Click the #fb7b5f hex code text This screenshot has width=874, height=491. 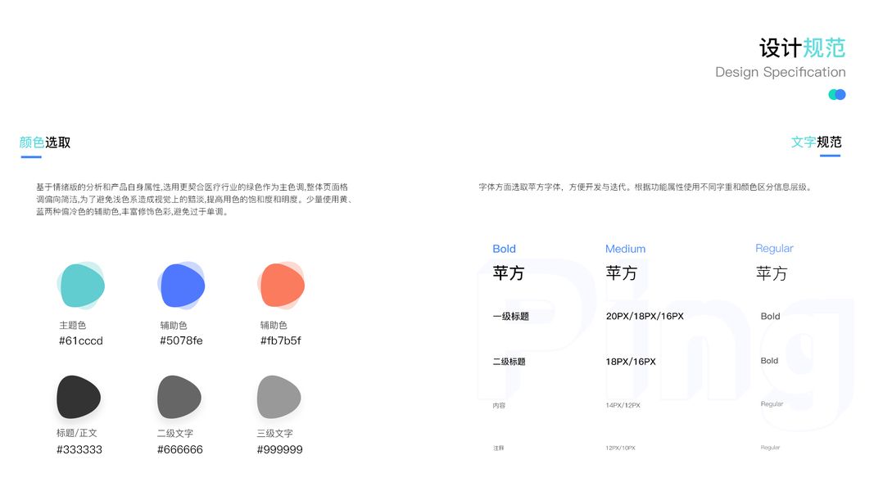280,340
